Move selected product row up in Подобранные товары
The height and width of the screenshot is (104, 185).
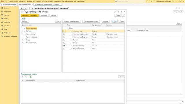point(22,77)
